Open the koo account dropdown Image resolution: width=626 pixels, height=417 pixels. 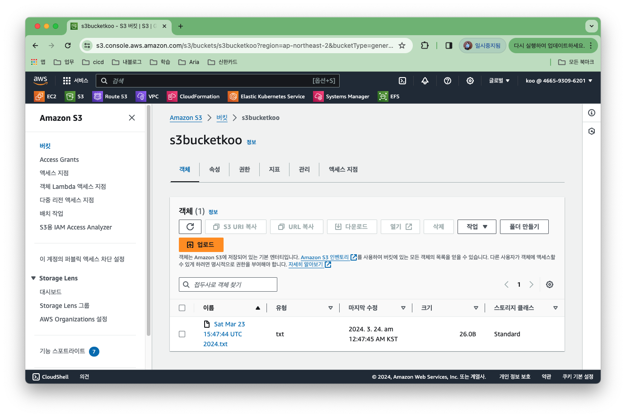(x=559, y=81)
